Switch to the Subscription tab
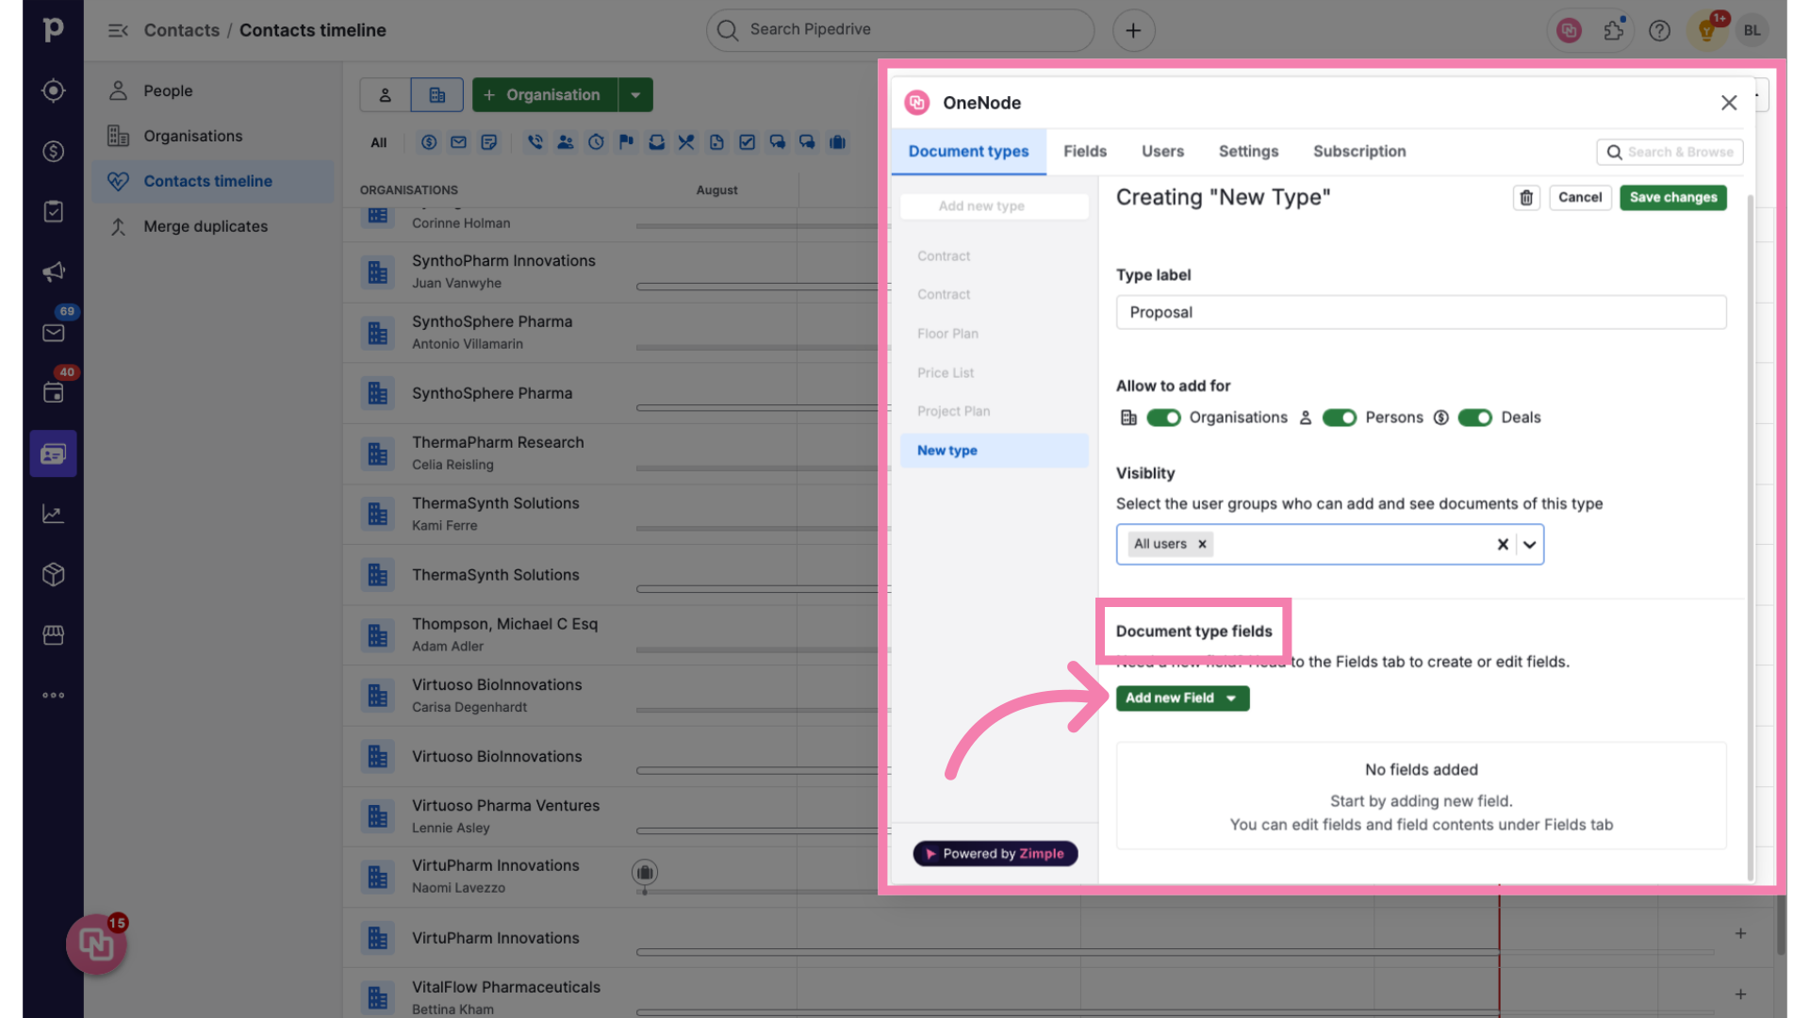Screen dimensions: 1810x1018 tap(1359, 151)
